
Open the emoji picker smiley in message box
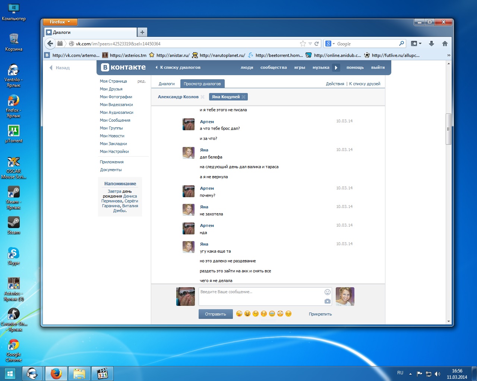click(x=328, y=292)
